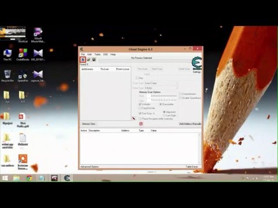Select the PDF document desktop icon
Screen dimensions: 278x208
click(23, 120)
